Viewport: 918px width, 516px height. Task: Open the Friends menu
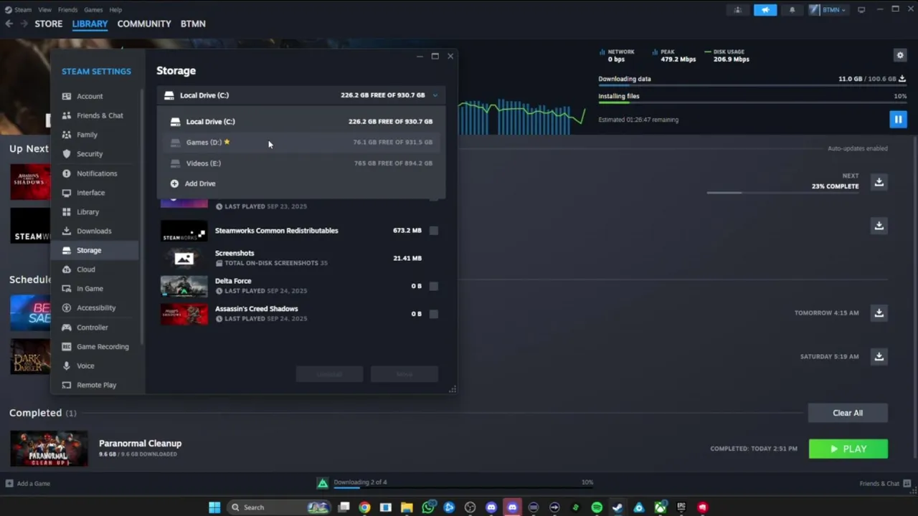pos(67,10)
